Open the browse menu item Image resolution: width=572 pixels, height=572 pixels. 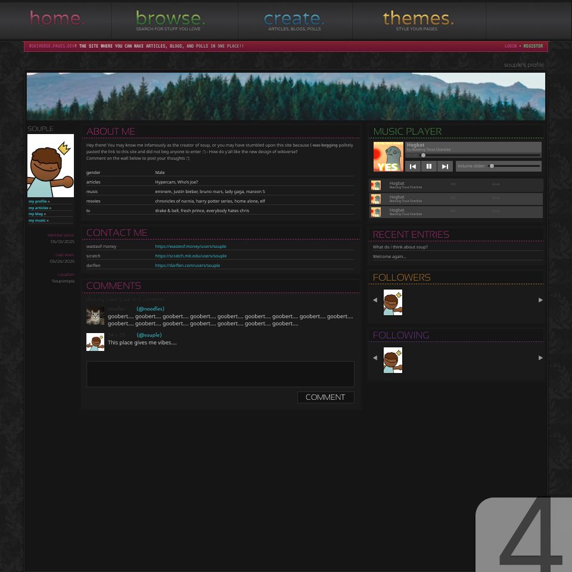coord(170,20)
